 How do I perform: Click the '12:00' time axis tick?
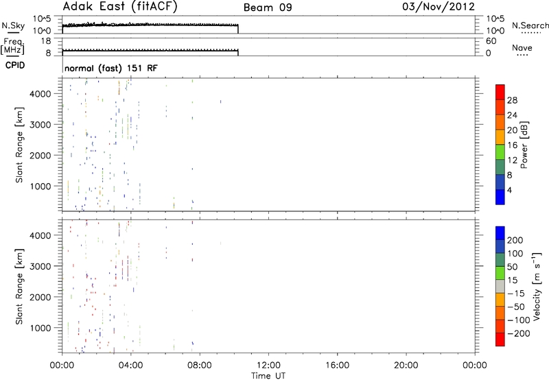pyautogui.click(x=268, y=366)
